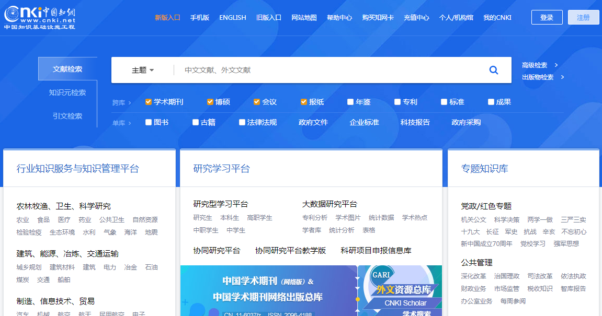Open the 不忘初心 topic link
This screenshot has width=602, height=316.
574,232
